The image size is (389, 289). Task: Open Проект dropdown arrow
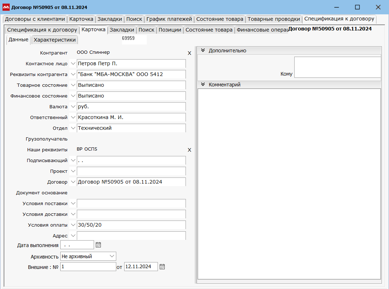point(73,171)
